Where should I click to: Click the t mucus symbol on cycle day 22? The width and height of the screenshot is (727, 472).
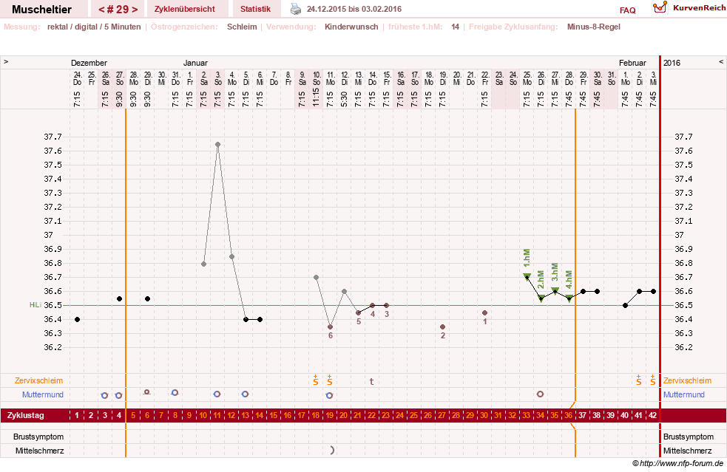371,382
